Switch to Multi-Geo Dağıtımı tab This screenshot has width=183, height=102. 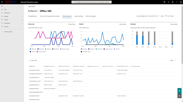tap(91, 16)
